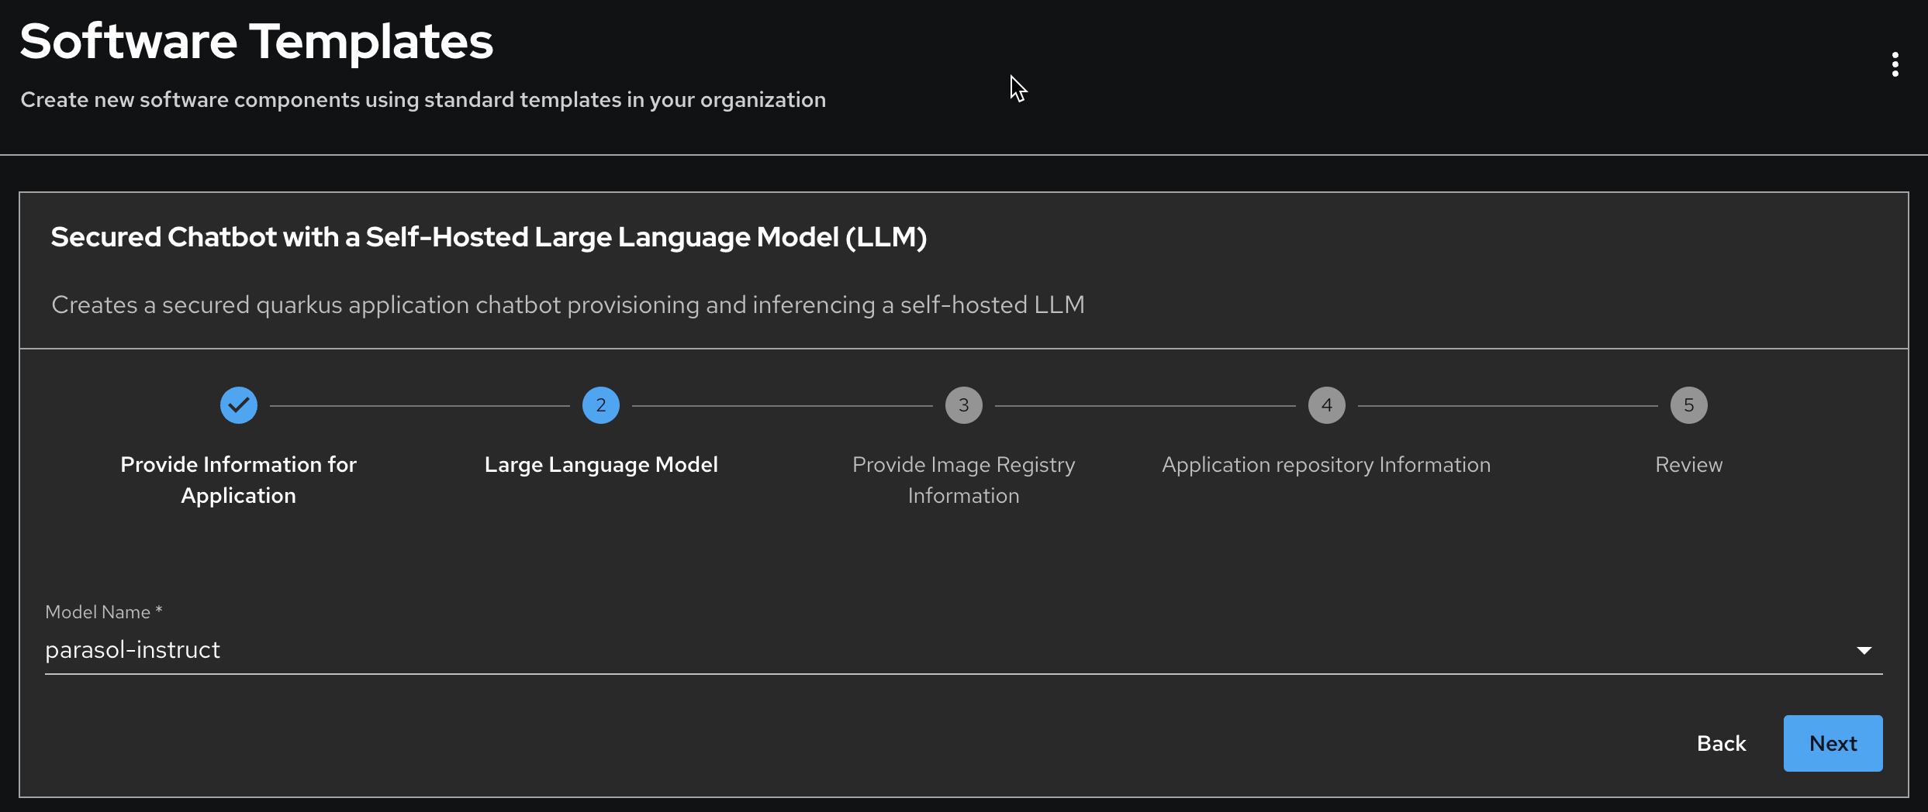Viewport: 1928px width, 812px height.
Task: Click the 'Provide Information for Application' step label
Action: tap(239, 480)
